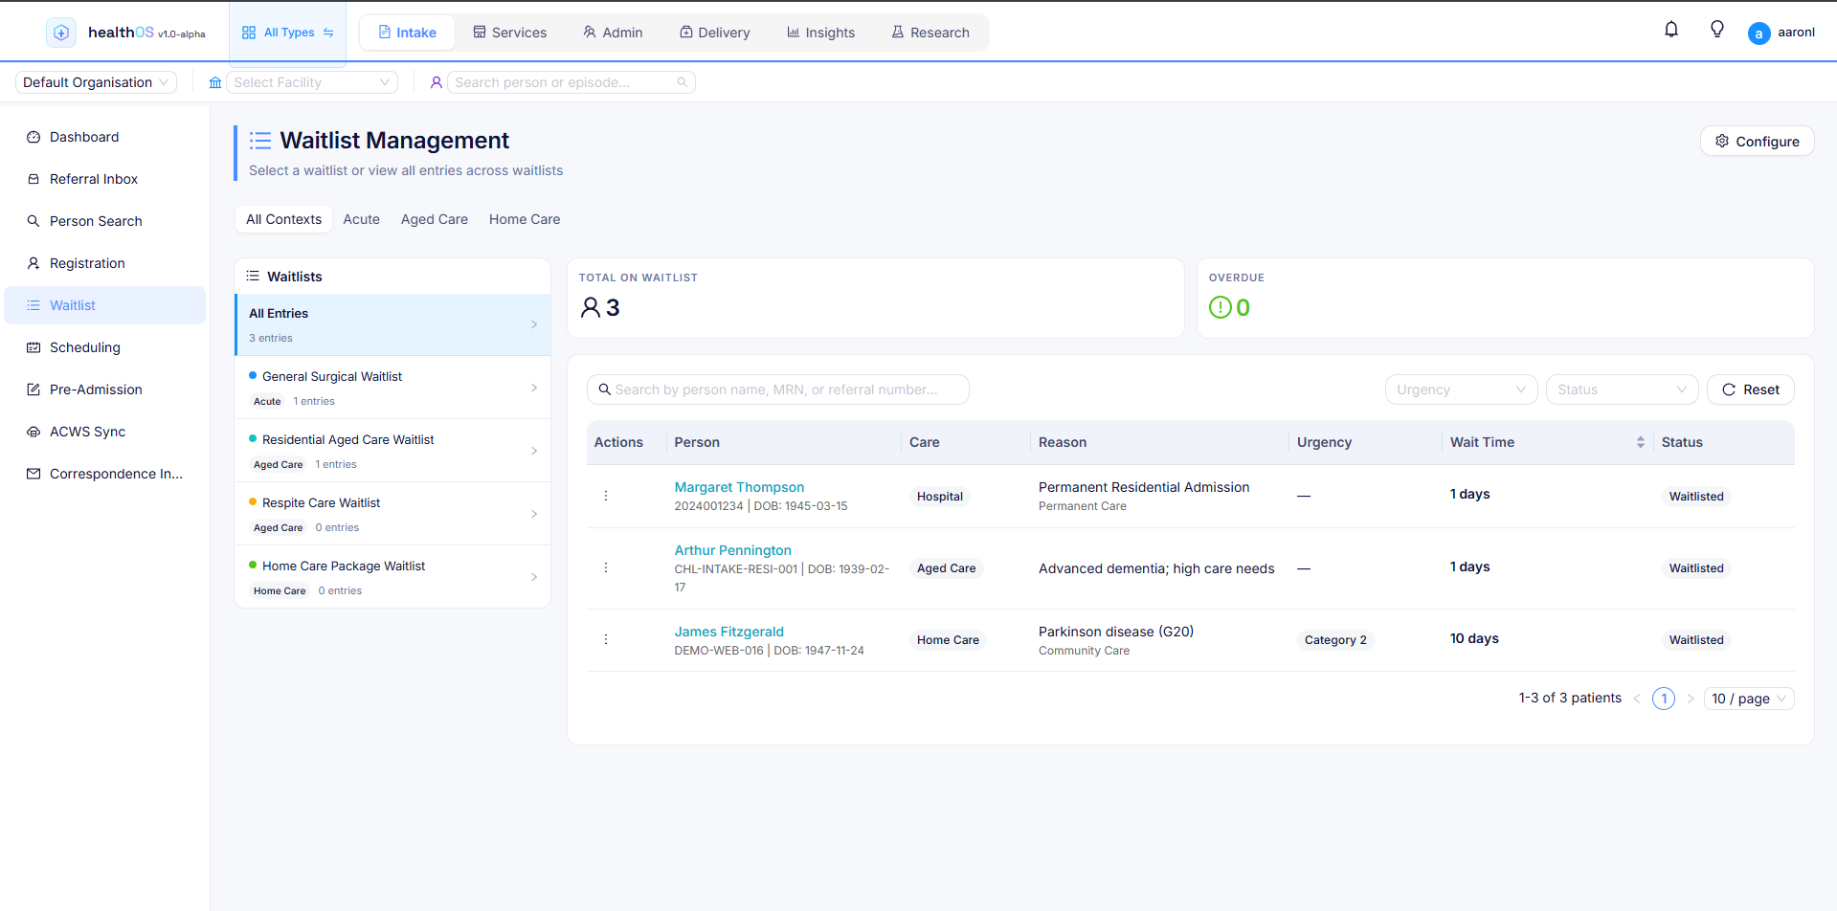Open Dashboard from the sidebar
The image size is (1837, 911).
[x=105, y=137]
